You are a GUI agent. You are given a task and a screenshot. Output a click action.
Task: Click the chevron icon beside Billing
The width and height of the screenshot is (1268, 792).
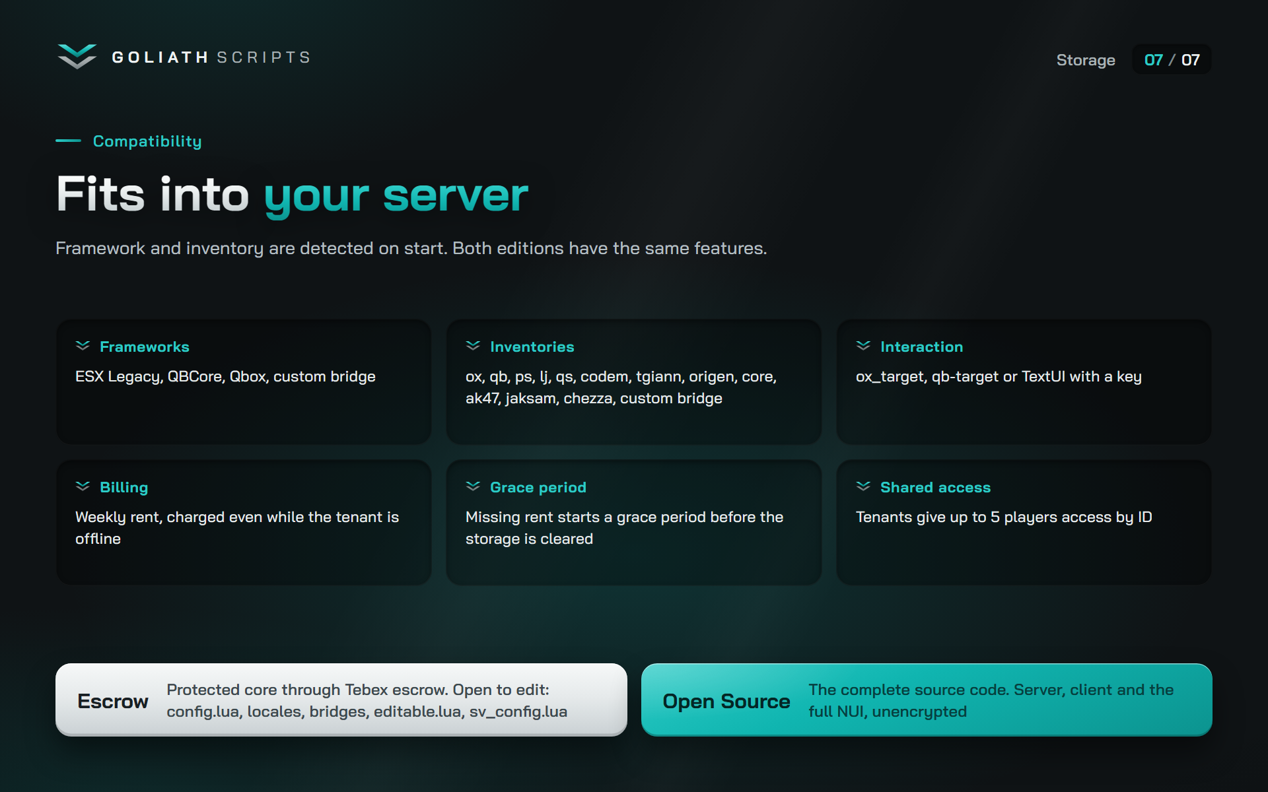[83, 486]
